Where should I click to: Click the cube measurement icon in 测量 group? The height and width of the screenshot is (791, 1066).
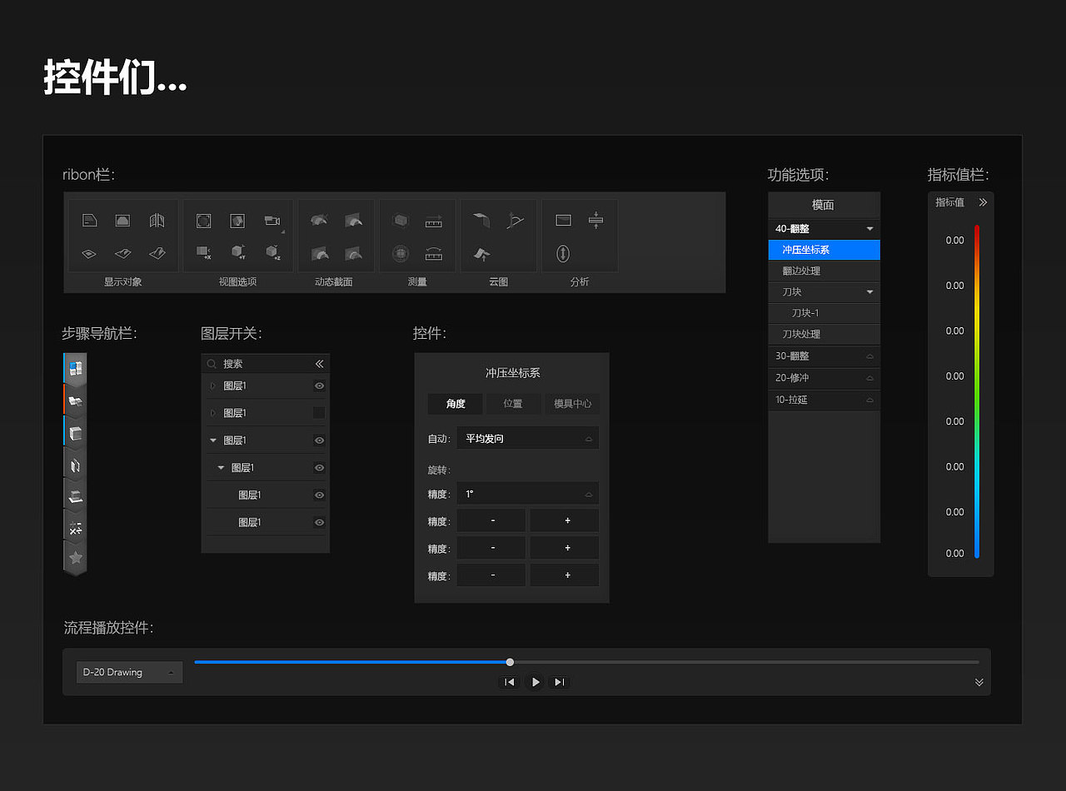401,221
